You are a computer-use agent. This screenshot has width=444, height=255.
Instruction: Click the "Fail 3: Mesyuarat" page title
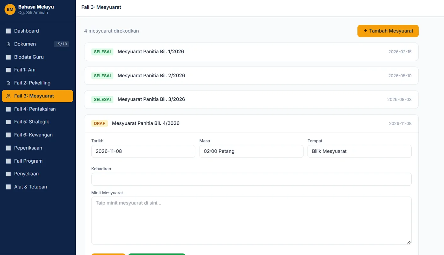pos(101,7)
